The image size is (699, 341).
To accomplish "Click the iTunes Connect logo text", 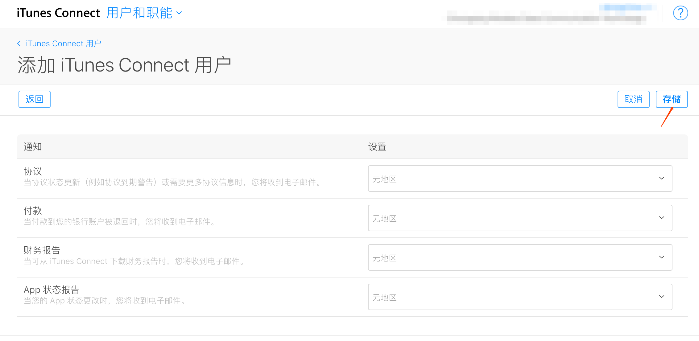I will [58, 13].
